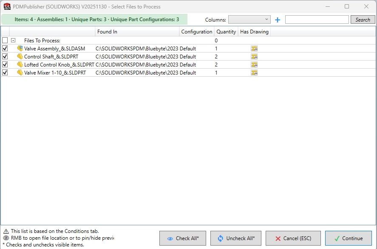Screen dimensions: 377x249
Task: Click the drawing icon for Valve Assembly row
Action: click(254, 49)
